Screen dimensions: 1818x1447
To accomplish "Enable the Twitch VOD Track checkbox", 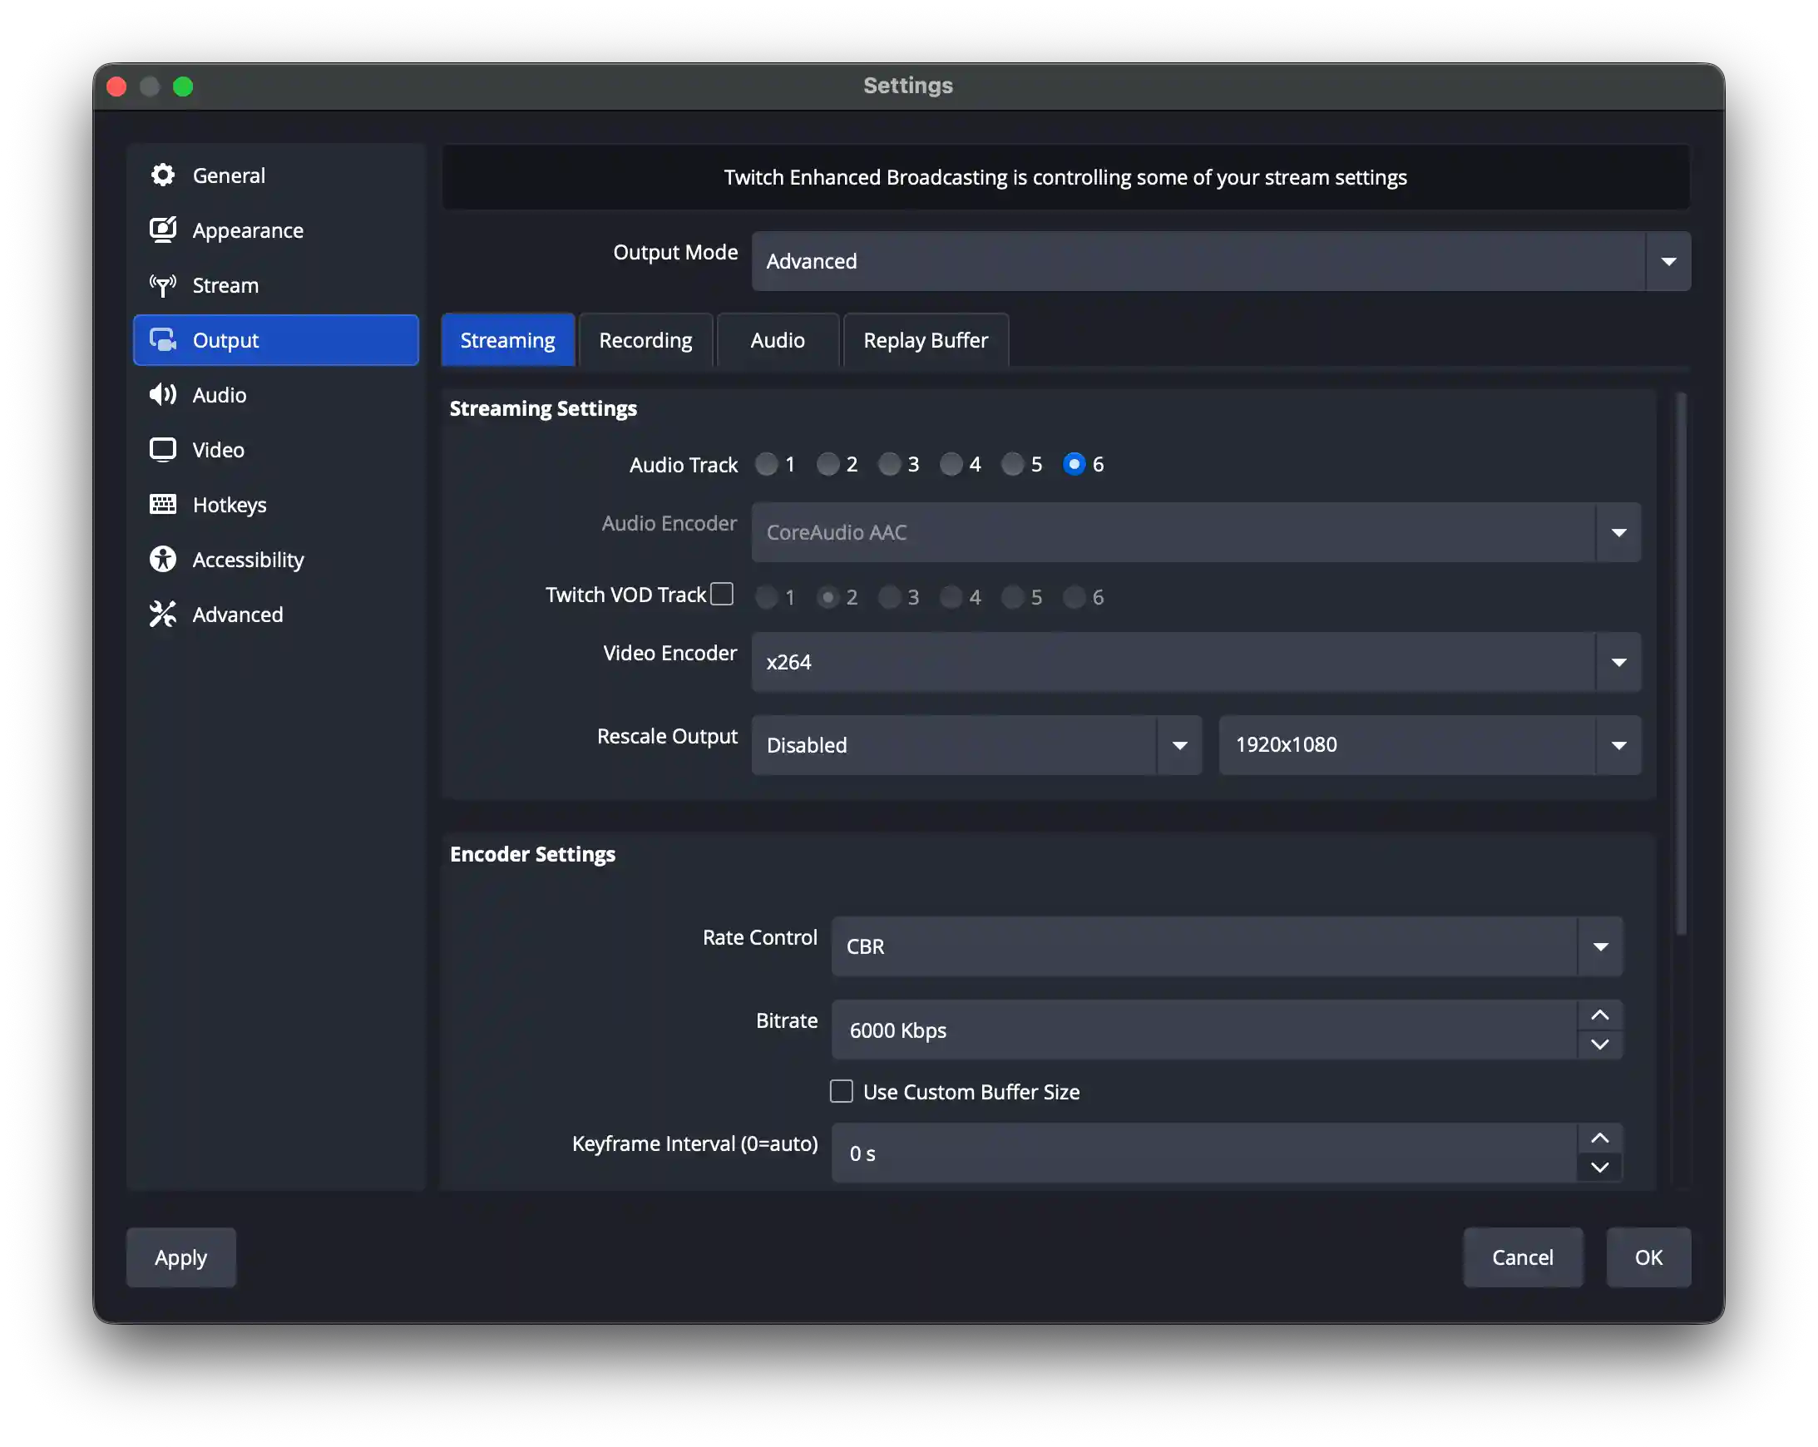I will coord(722,595).
